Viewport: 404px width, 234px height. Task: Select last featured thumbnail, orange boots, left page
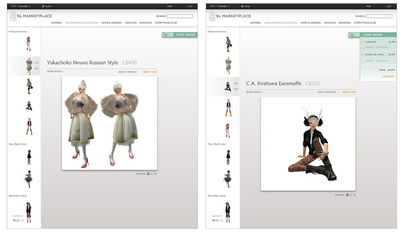pyautogui.click(x=29, y=127)
